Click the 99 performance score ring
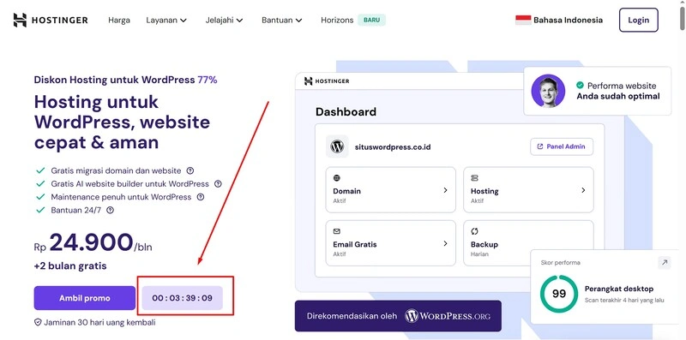The width and height of the screenshot is (686, 340). (559, 294)
